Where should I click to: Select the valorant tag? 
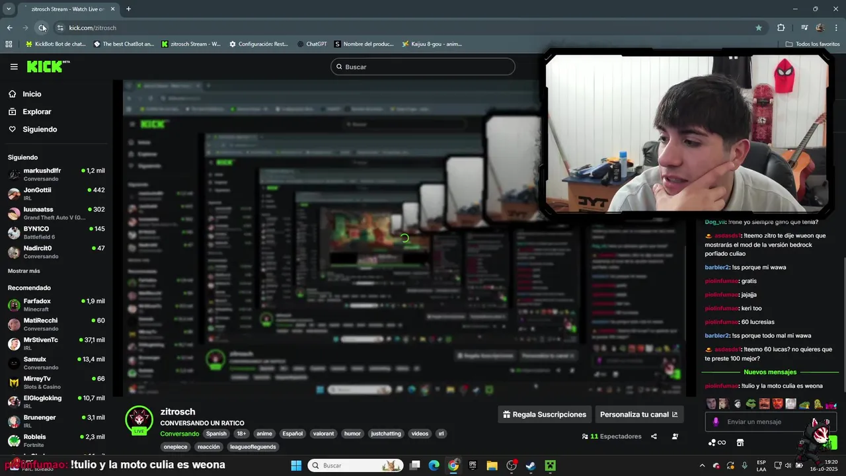[x=324, y=434]
